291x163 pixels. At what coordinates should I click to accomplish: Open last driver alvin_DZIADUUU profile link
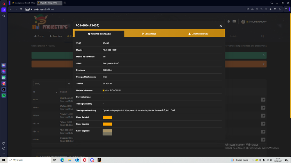pyautogui.click(x=112, y=90)
